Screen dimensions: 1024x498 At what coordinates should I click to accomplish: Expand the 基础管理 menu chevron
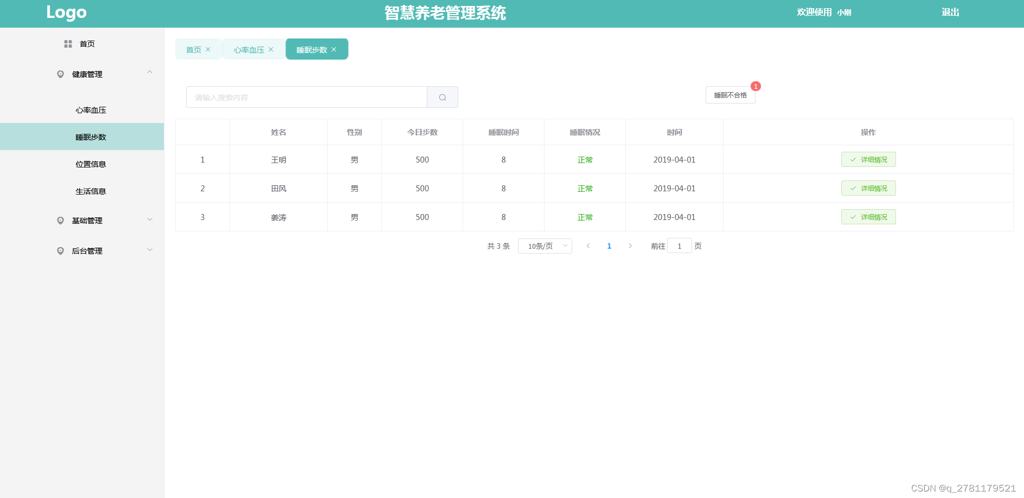point(150,219)
